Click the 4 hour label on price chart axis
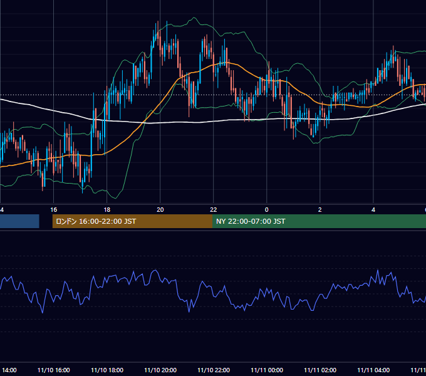The height and width of the screenshot is (376, 426). click(373, 210)
